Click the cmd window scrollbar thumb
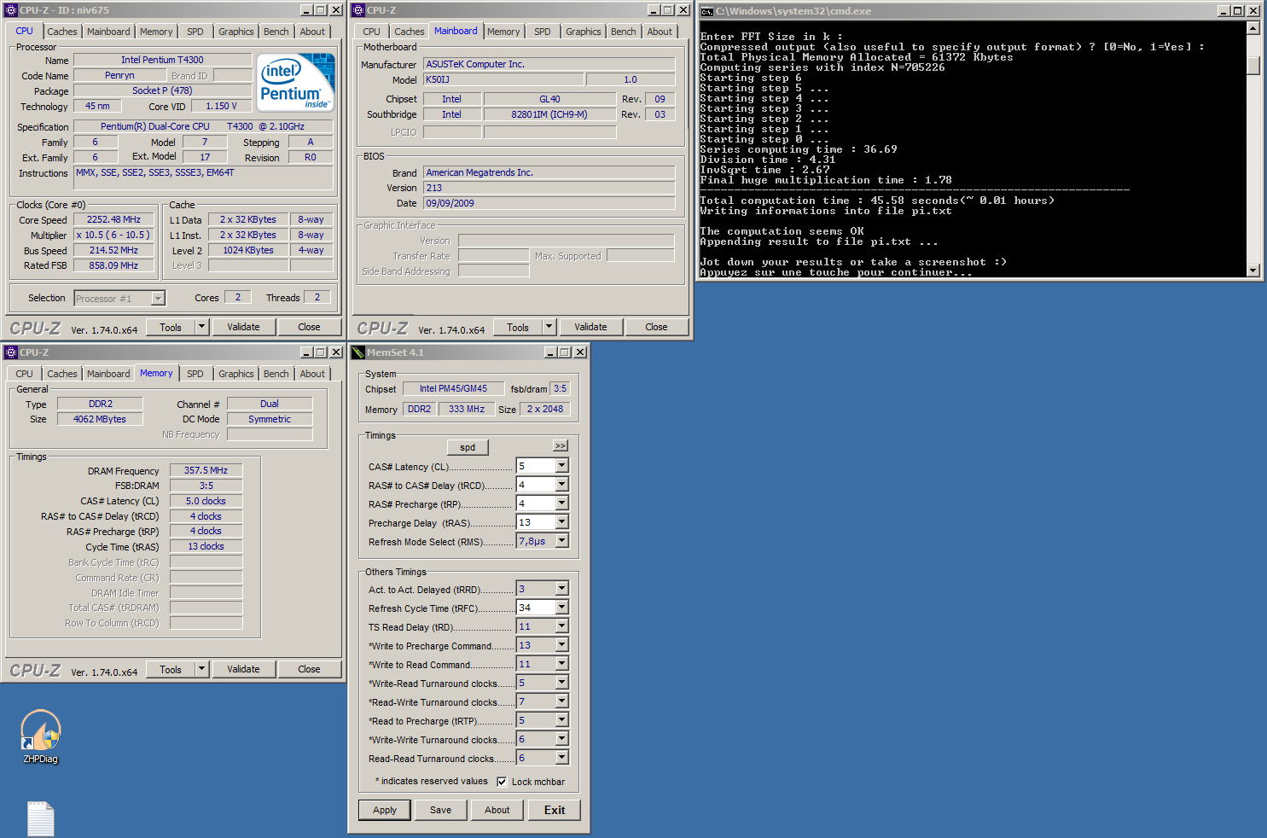The image size is (1267, 838). (x=1253, y=66)
